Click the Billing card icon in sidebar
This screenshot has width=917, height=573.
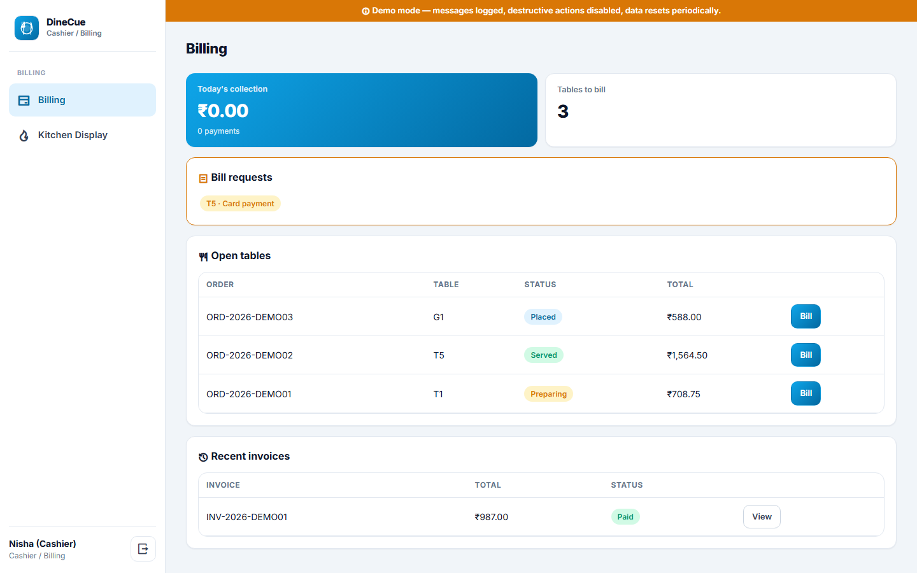24,101
